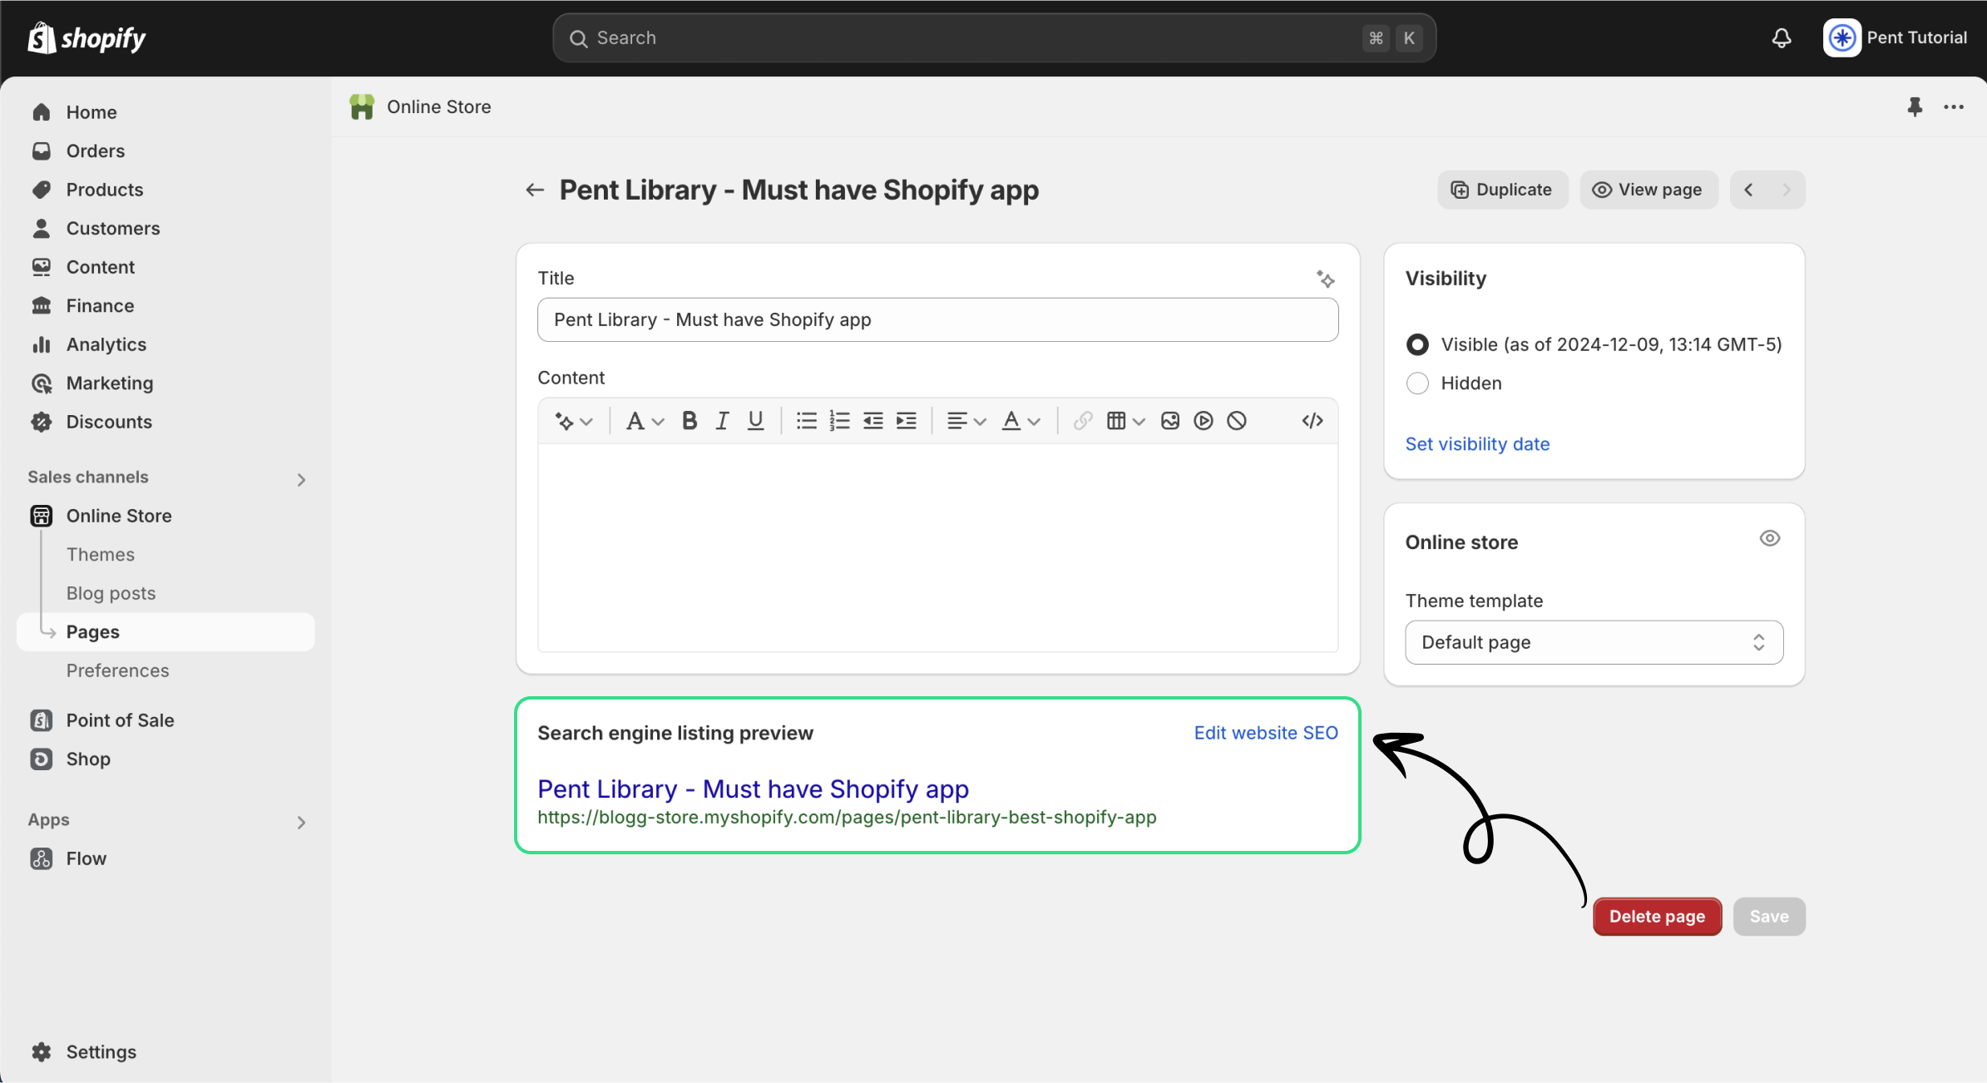Go back with the left arrow
The image size is (1987, 1083).
[x=535, y=190]
